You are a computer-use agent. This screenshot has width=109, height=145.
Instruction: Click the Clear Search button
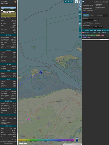[x=88, y=22]
